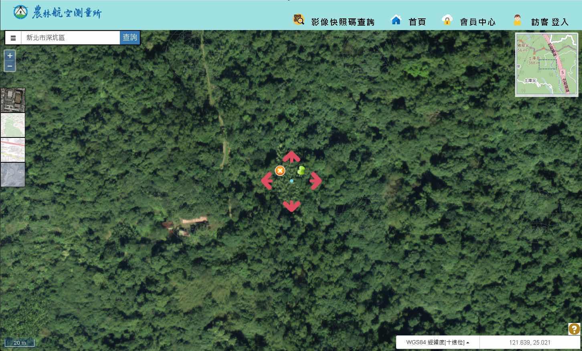
Task: Switch to green topographic basemap thumbnail
Action: click(x=13, y=125)
